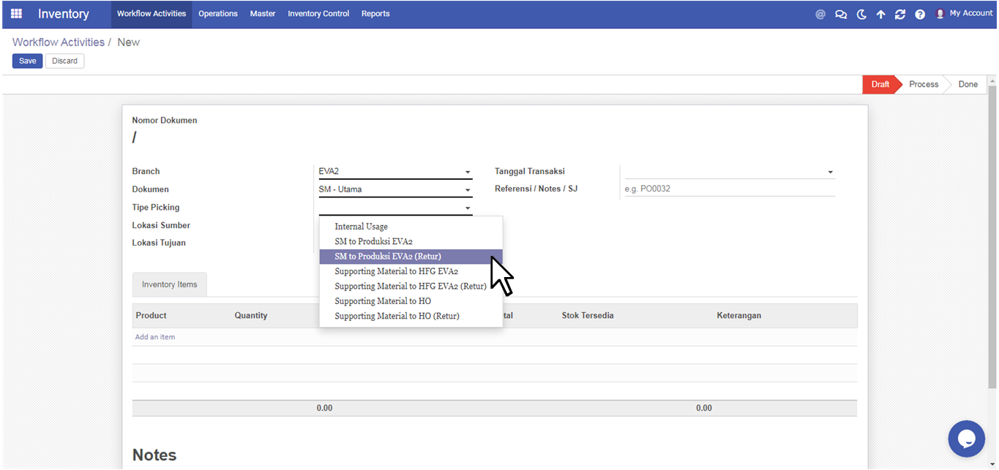Expand the Dokumen dropdown arrow
Screen dimensions: 999x470
[x=468, y=190]
